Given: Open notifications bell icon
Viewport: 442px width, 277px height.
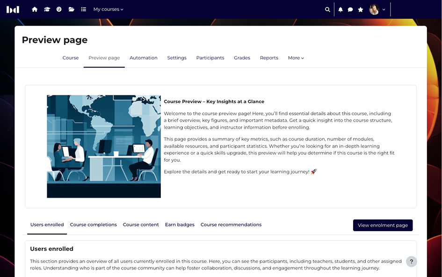Looking at the screenshot, I should coord(341,9).
